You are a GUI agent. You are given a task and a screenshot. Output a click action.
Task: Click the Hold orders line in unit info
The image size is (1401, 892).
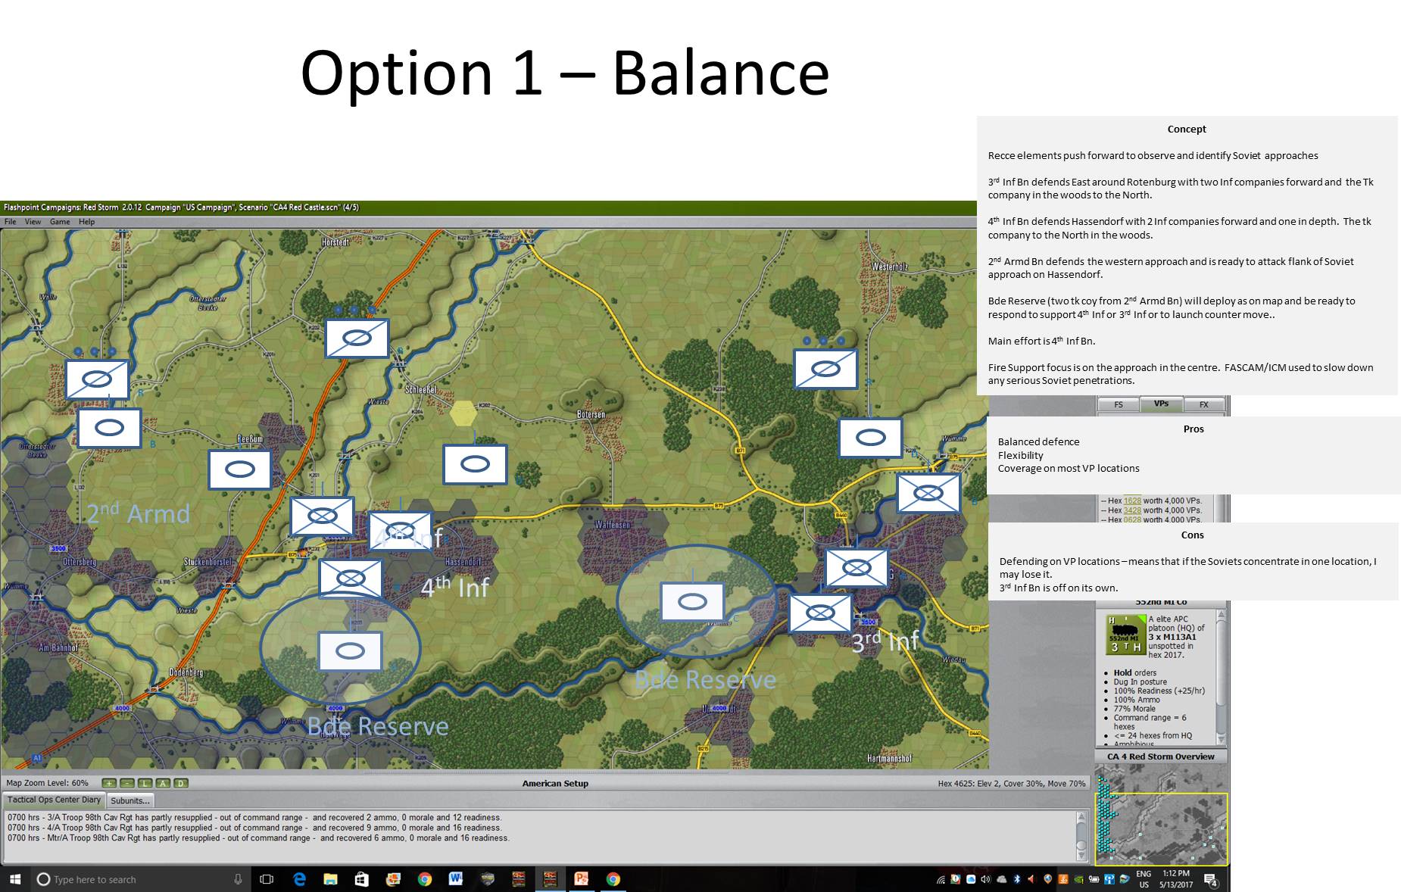click(x=1135, y=672)
